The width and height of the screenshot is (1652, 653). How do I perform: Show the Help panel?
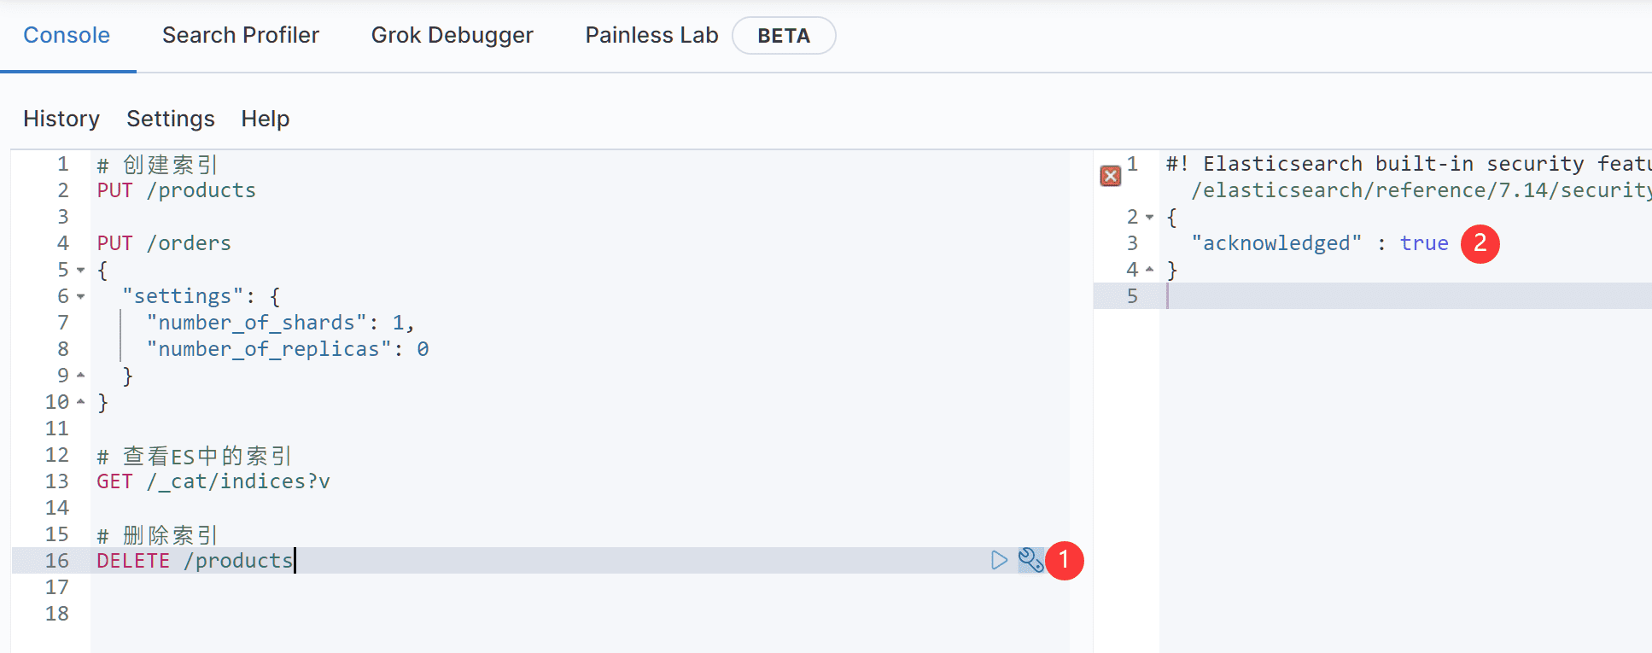point(265,119)
